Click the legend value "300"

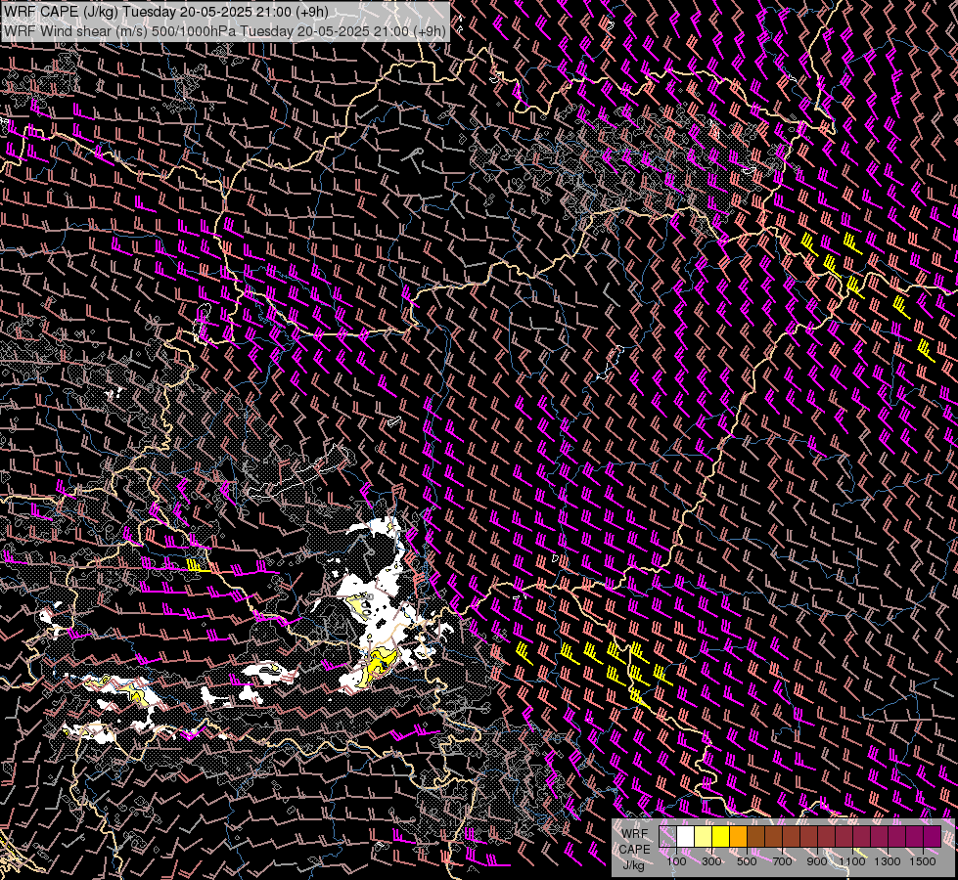(x=711, y=861)
